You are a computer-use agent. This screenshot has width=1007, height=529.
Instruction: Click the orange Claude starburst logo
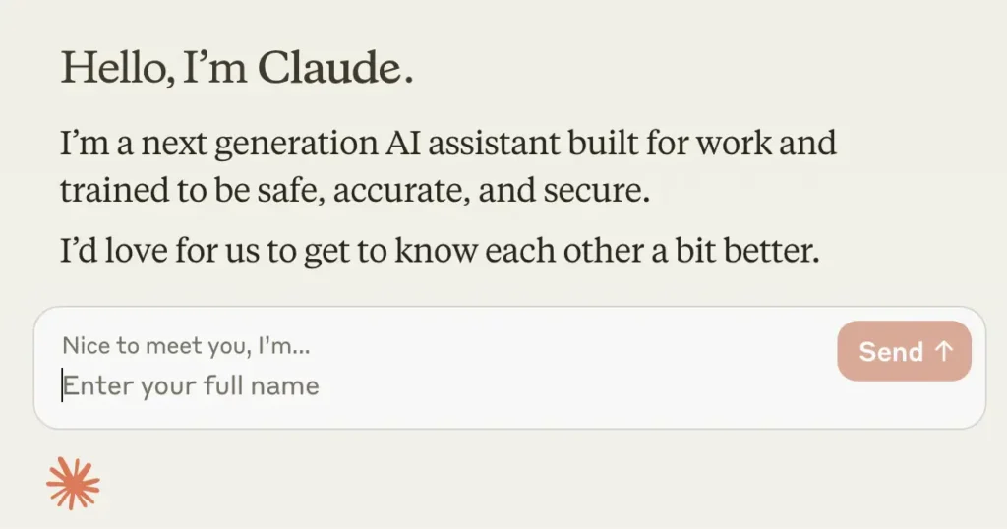coord(74,484)
